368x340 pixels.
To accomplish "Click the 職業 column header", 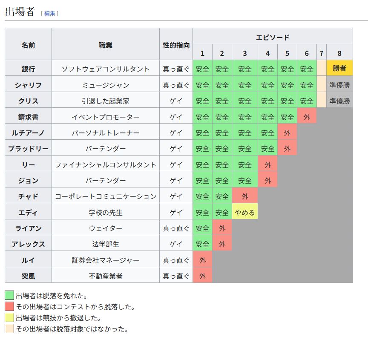I will coord(105,44).
